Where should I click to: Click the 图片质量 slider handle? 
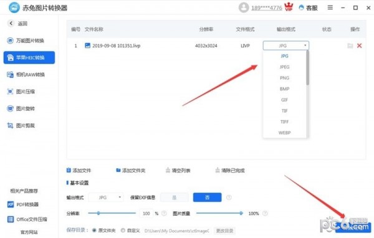tap(241, 213)
